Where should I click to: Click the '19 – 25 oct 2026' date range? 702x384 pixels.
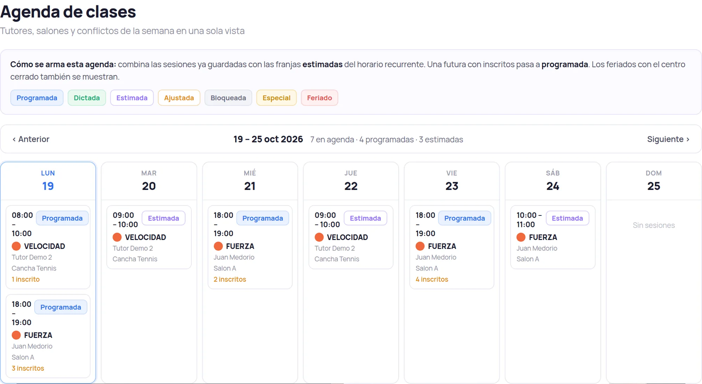click(268, 139)
